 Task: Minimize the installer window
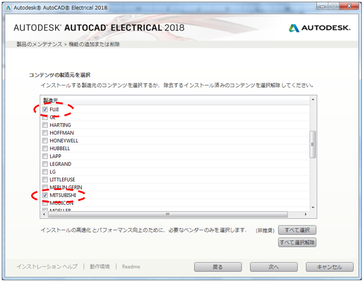[322, 6]
